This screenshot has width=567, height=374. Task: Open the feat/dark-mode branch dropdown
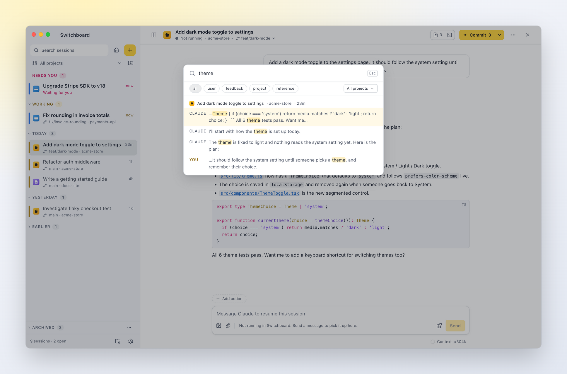pyautogui.click(x=255, y=38)
